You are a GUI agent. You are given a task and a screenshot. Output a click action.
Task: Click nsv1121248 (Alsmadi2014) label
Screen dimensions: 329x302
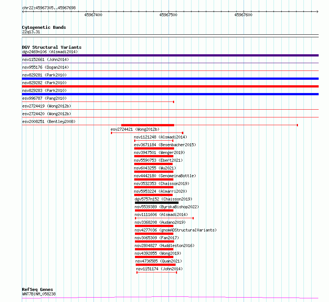160,137
